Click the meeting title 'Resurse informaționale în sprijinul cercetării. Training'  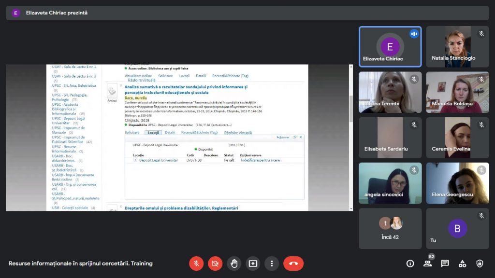coord(81,264)
